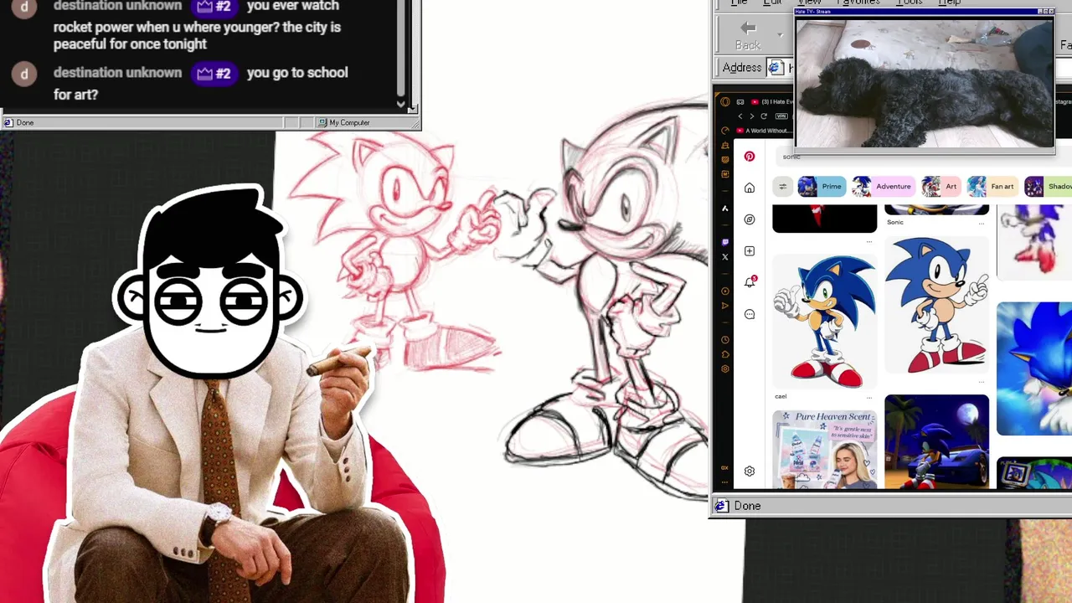Open Pinterest messages speech bubble

pos(750,314)
